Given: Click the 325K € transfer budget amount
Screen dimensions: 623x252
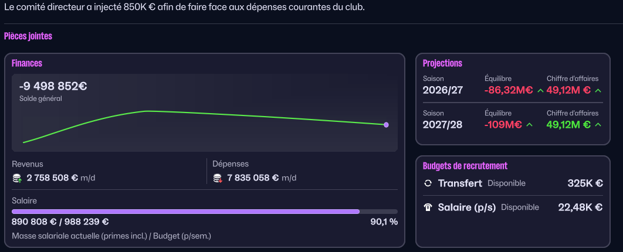Looking at the screenshot, I should (585, 183).
